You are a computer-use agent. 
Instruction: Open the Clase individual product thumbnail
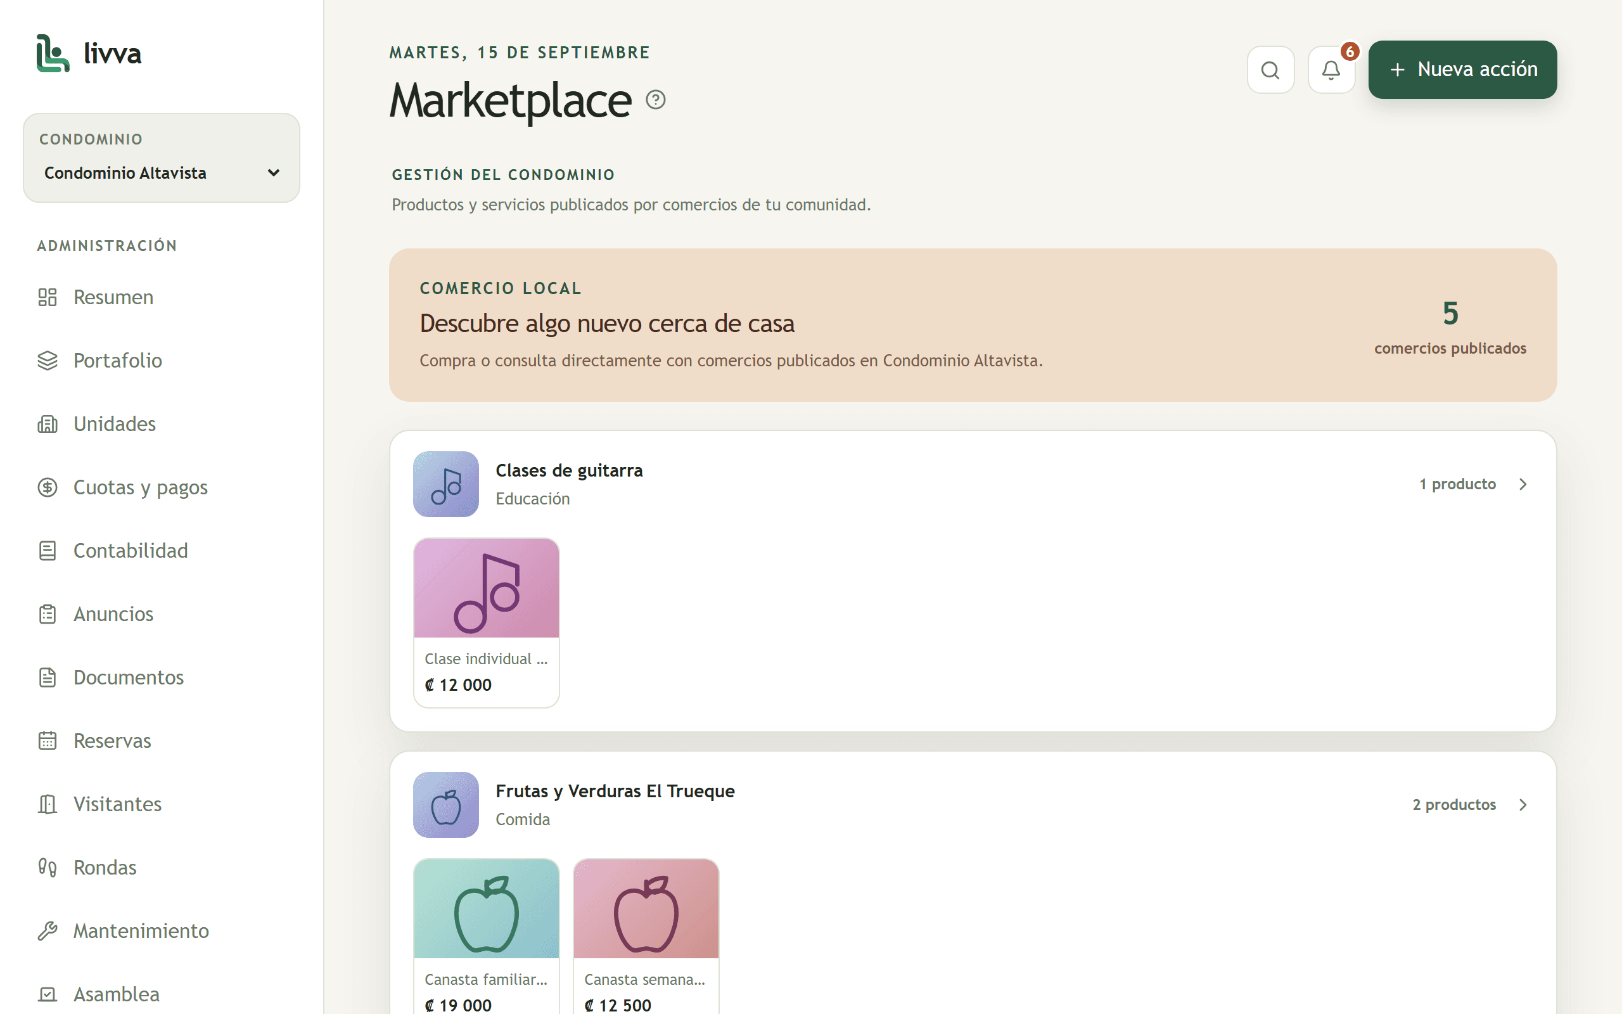487,588
